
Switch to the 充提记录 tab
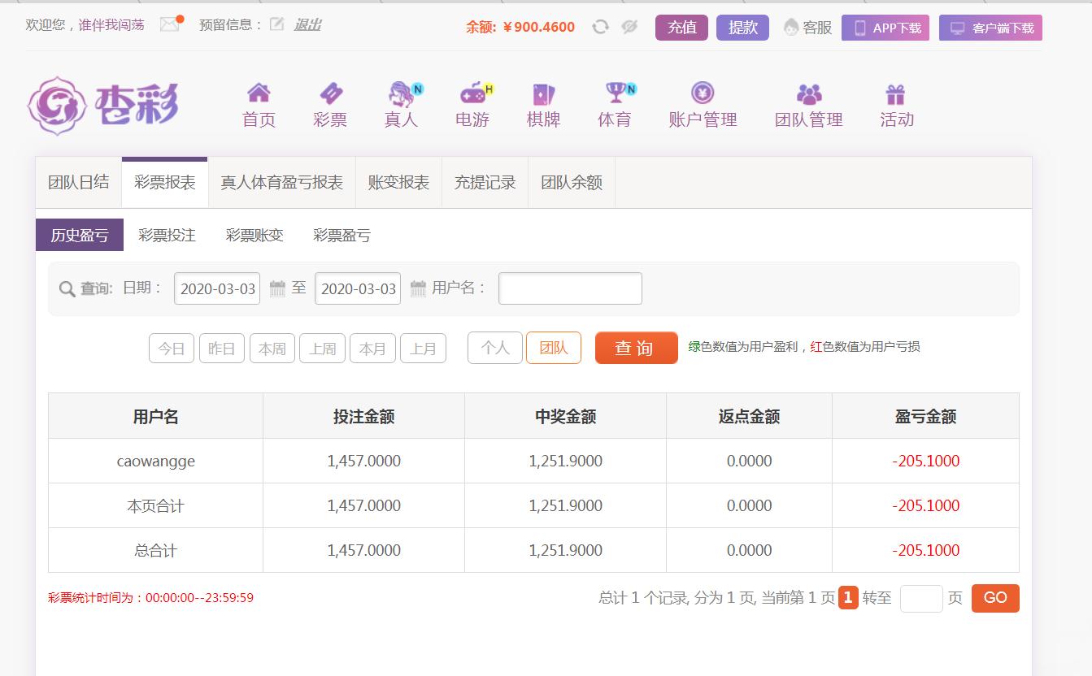pos(485,183)
